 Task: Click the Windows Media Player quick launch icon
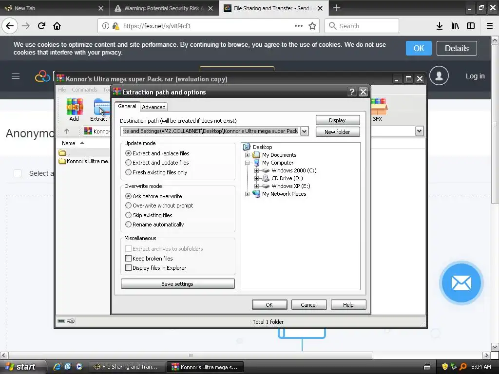click(79, 366)
